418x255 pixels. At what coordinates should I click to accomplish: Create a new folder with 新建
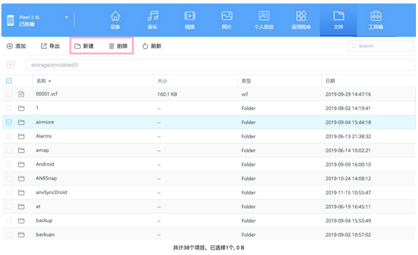click(x=84, y=46)
